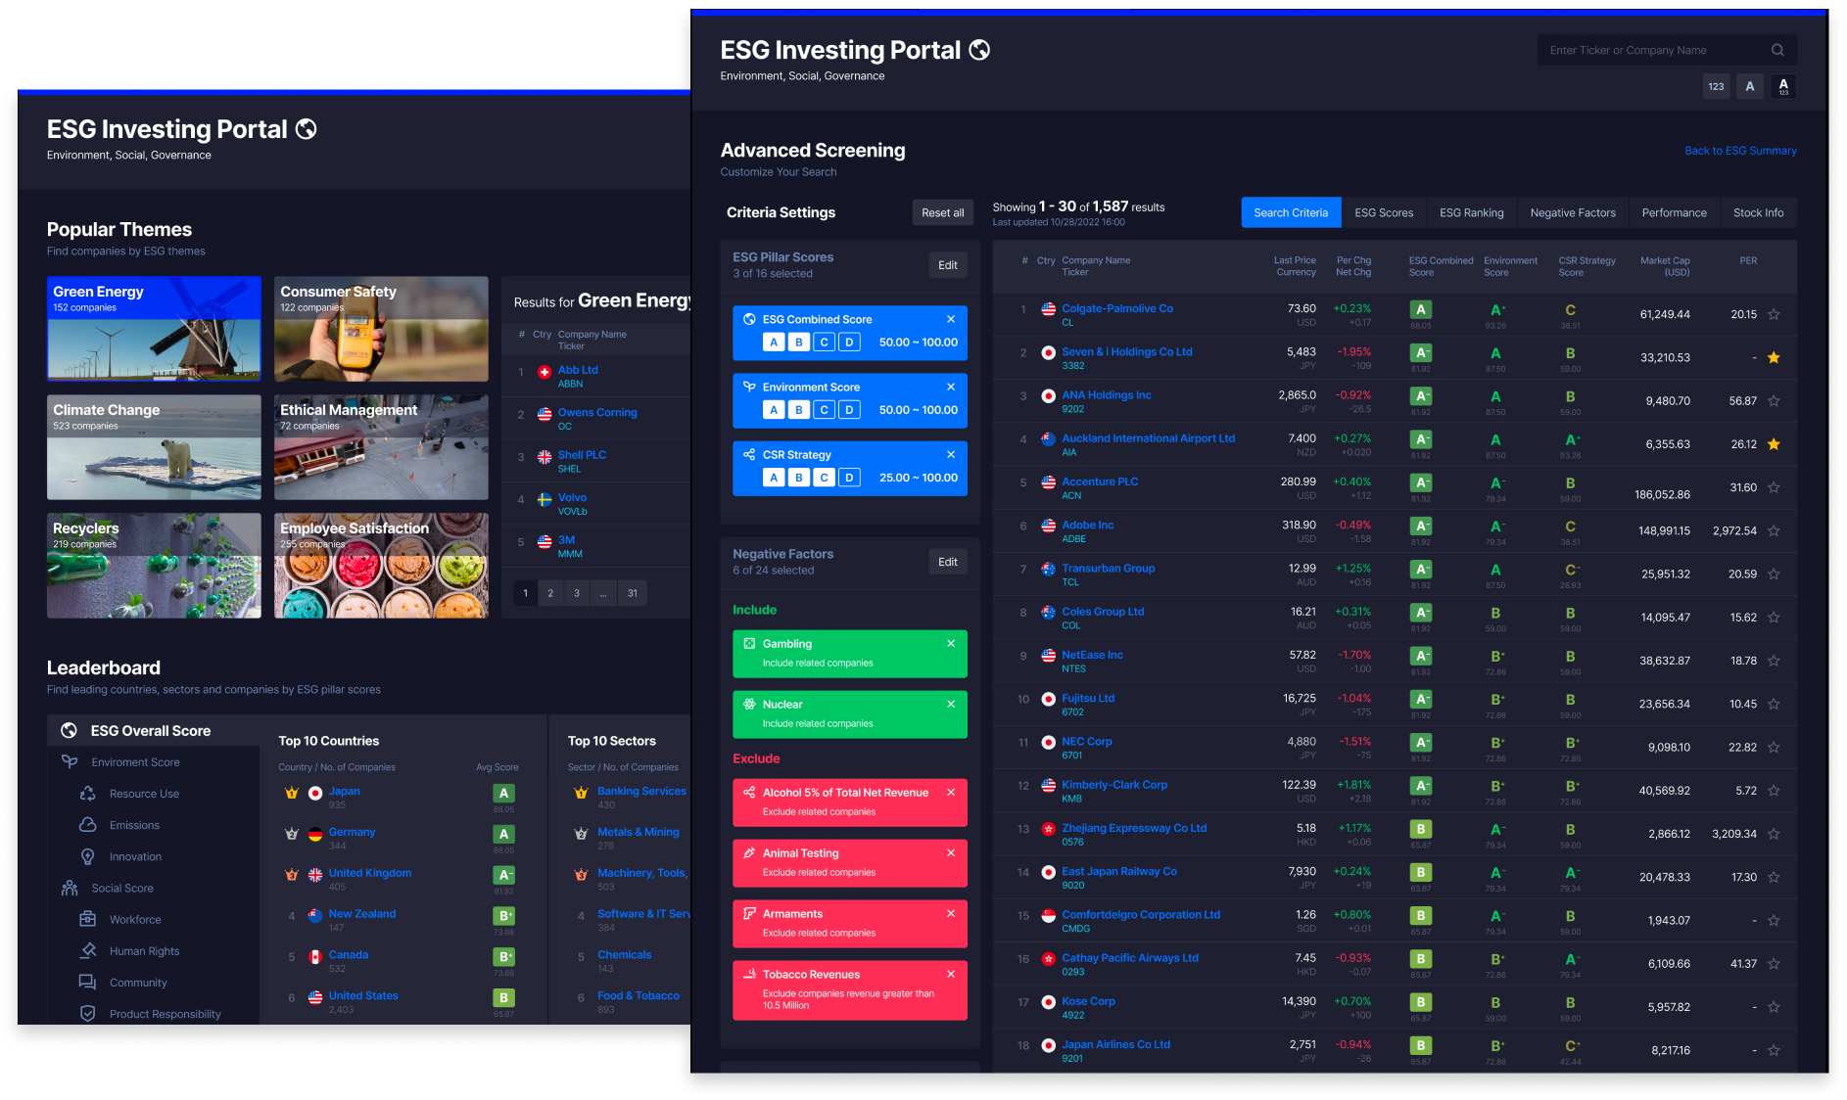1847x1100 pixels.
Task: Open the Negative Factors tab
Action: (1572, 212)
